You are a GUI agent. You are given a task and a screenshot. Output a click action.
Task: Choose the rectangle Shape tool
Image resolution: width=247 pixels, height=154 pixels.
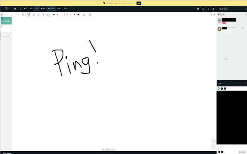click(49, 15)
